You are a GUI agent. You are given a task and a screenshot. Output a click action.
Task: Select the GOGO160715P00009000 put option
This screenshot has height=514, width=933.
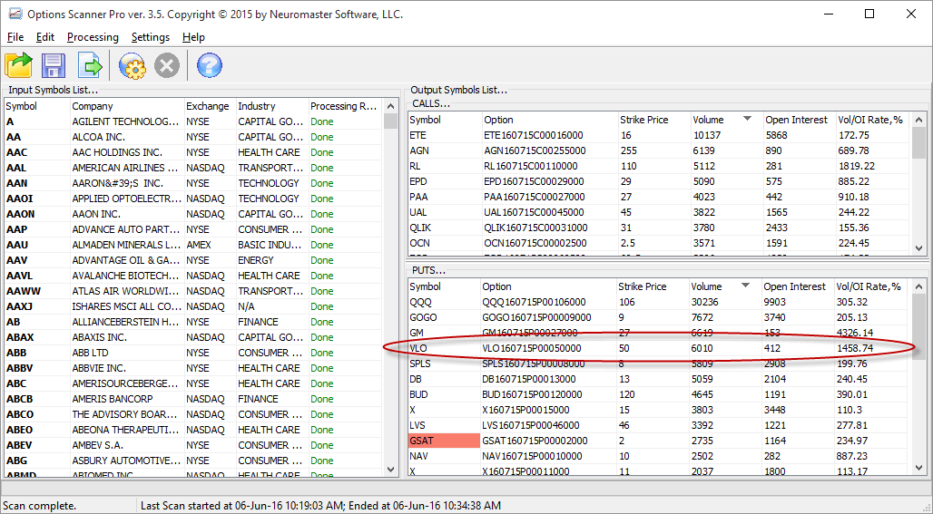click(536, 318)
